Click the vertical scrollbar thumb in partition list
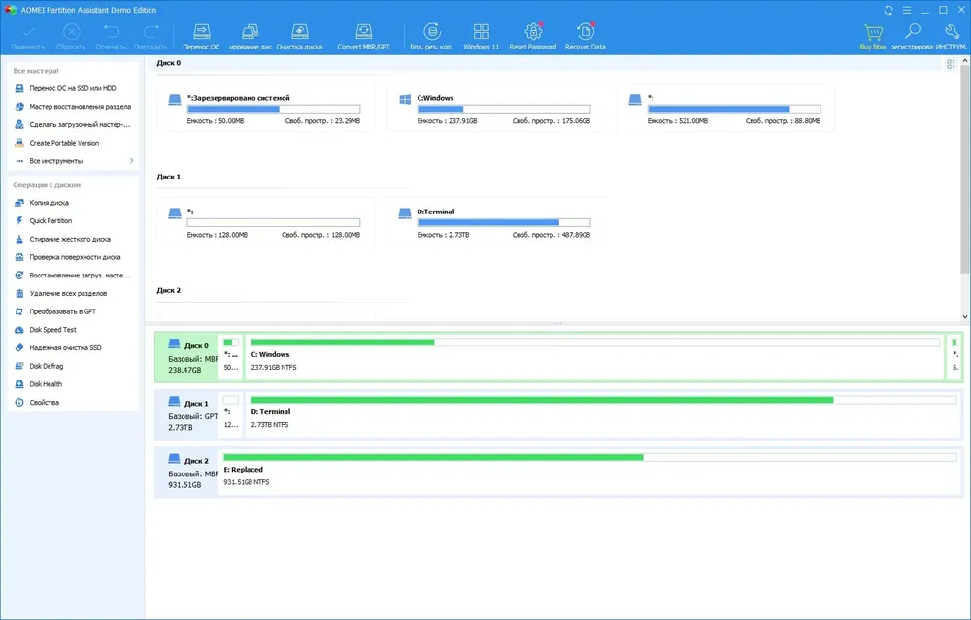The width and height of the screenshot is (971, 620). pos(965,167)
